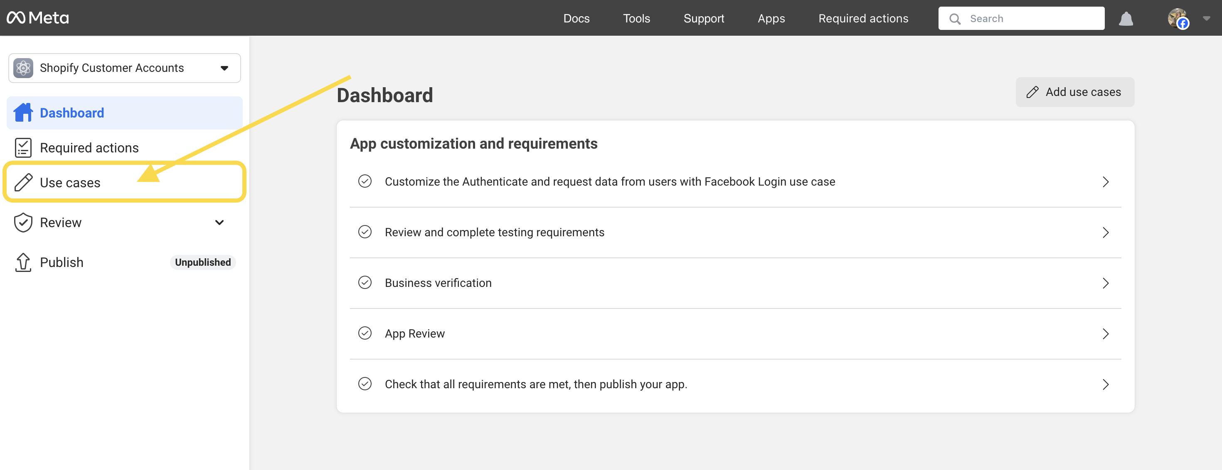This screenshot has width=1222, height=470.
Task: Click the Publish upload icon
Action: [x=23, y=262]
